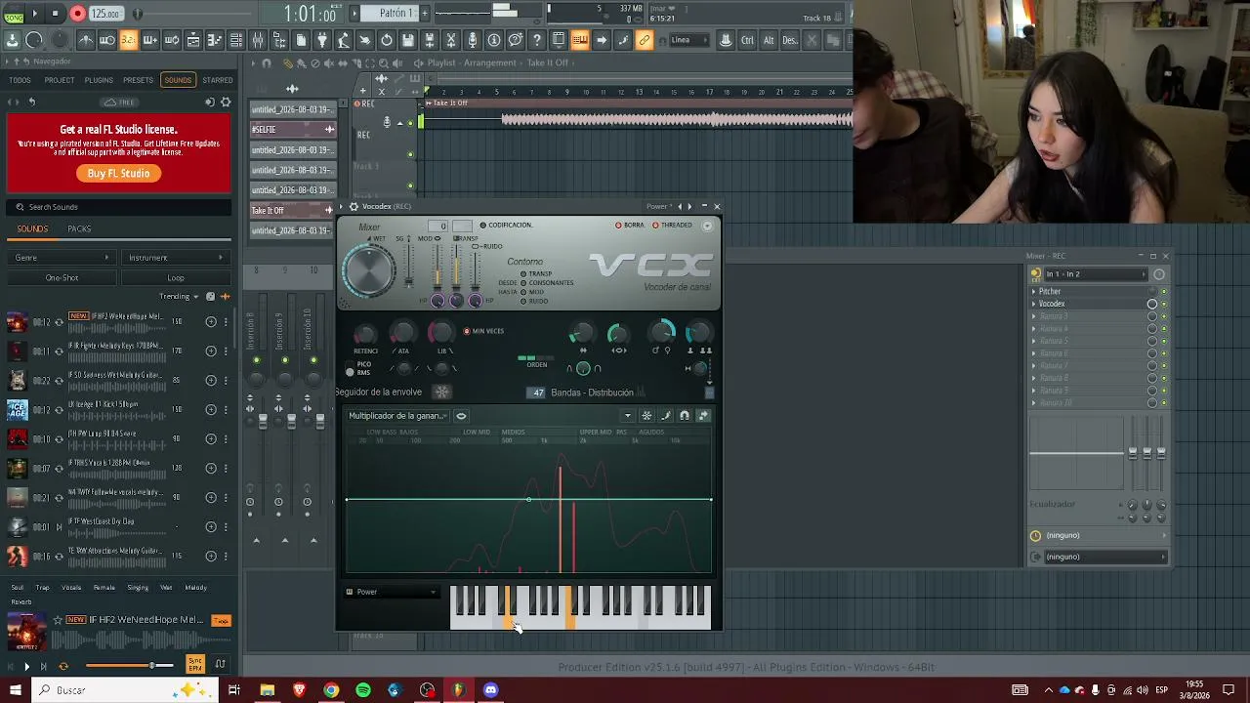1250x703 pixels.
Task: Open the Multiplicador de la ganancia dropdown
Action: pyautogui.click(x=398, y=416)
